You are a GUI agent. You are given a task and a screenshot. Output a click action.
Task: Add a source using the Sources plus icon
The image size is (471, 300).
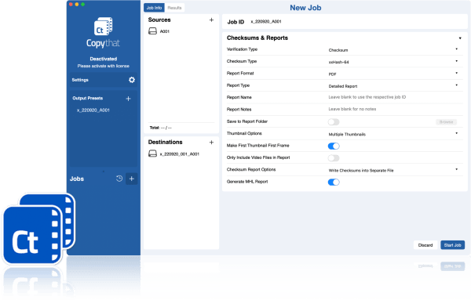[x=211, y=20]
